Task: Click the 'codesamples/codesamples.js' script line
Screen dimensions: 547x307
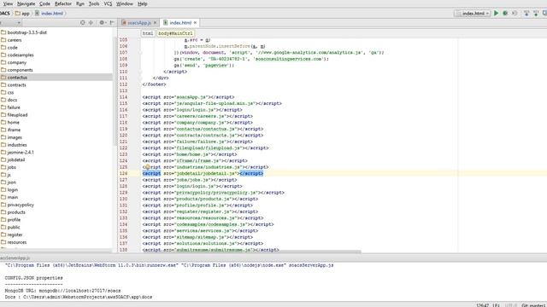Action: 208,224
